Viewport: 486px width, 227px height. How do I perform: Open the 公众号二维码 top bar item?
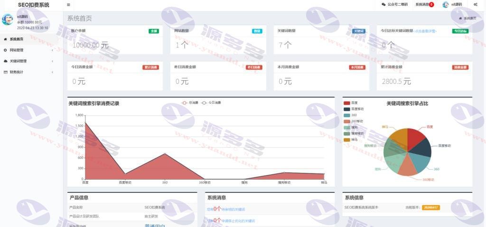point(394,5)
